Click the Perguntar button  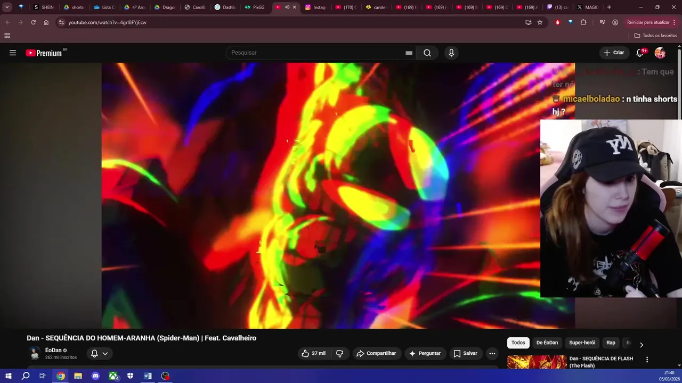click(425, 353)
